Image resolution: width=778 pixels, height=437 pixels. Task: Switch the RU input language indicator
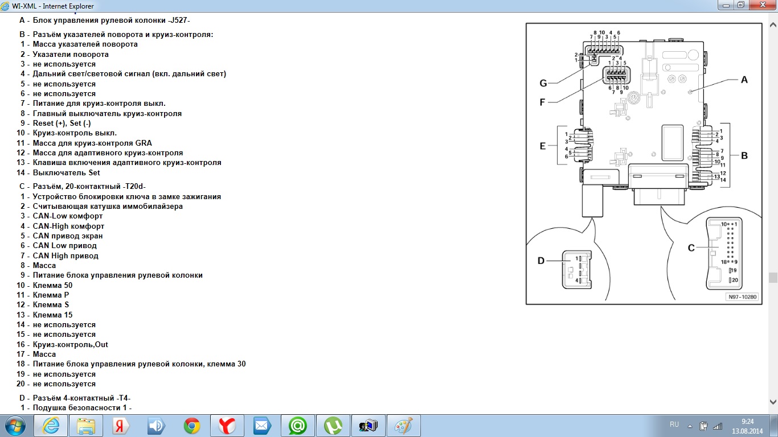(674, 425)
